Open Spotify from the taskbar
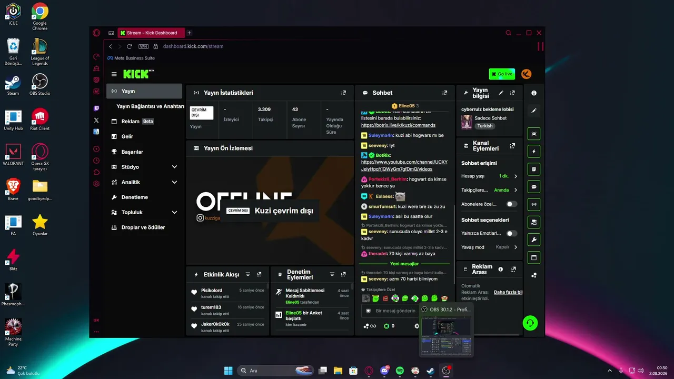Viewport: 674px width, 379px height. coord(400,371)
